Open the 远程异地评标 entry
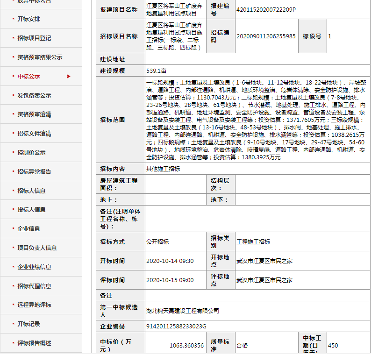This screenshot has height=355, width=371. pos(34,305)
